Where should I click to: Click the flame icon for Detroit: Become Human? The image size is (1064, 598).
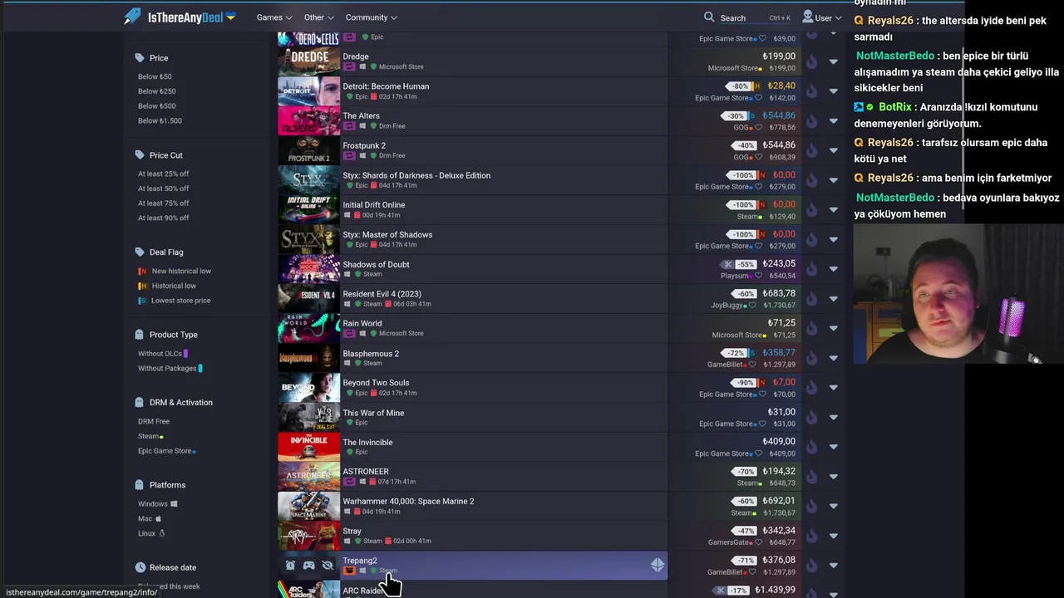point(810,91)
